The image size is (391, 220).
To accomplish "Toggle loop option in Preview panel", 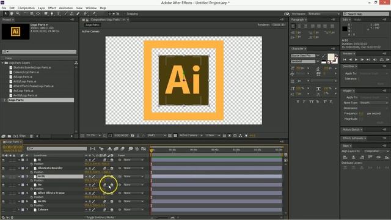I will coord(381,60).
